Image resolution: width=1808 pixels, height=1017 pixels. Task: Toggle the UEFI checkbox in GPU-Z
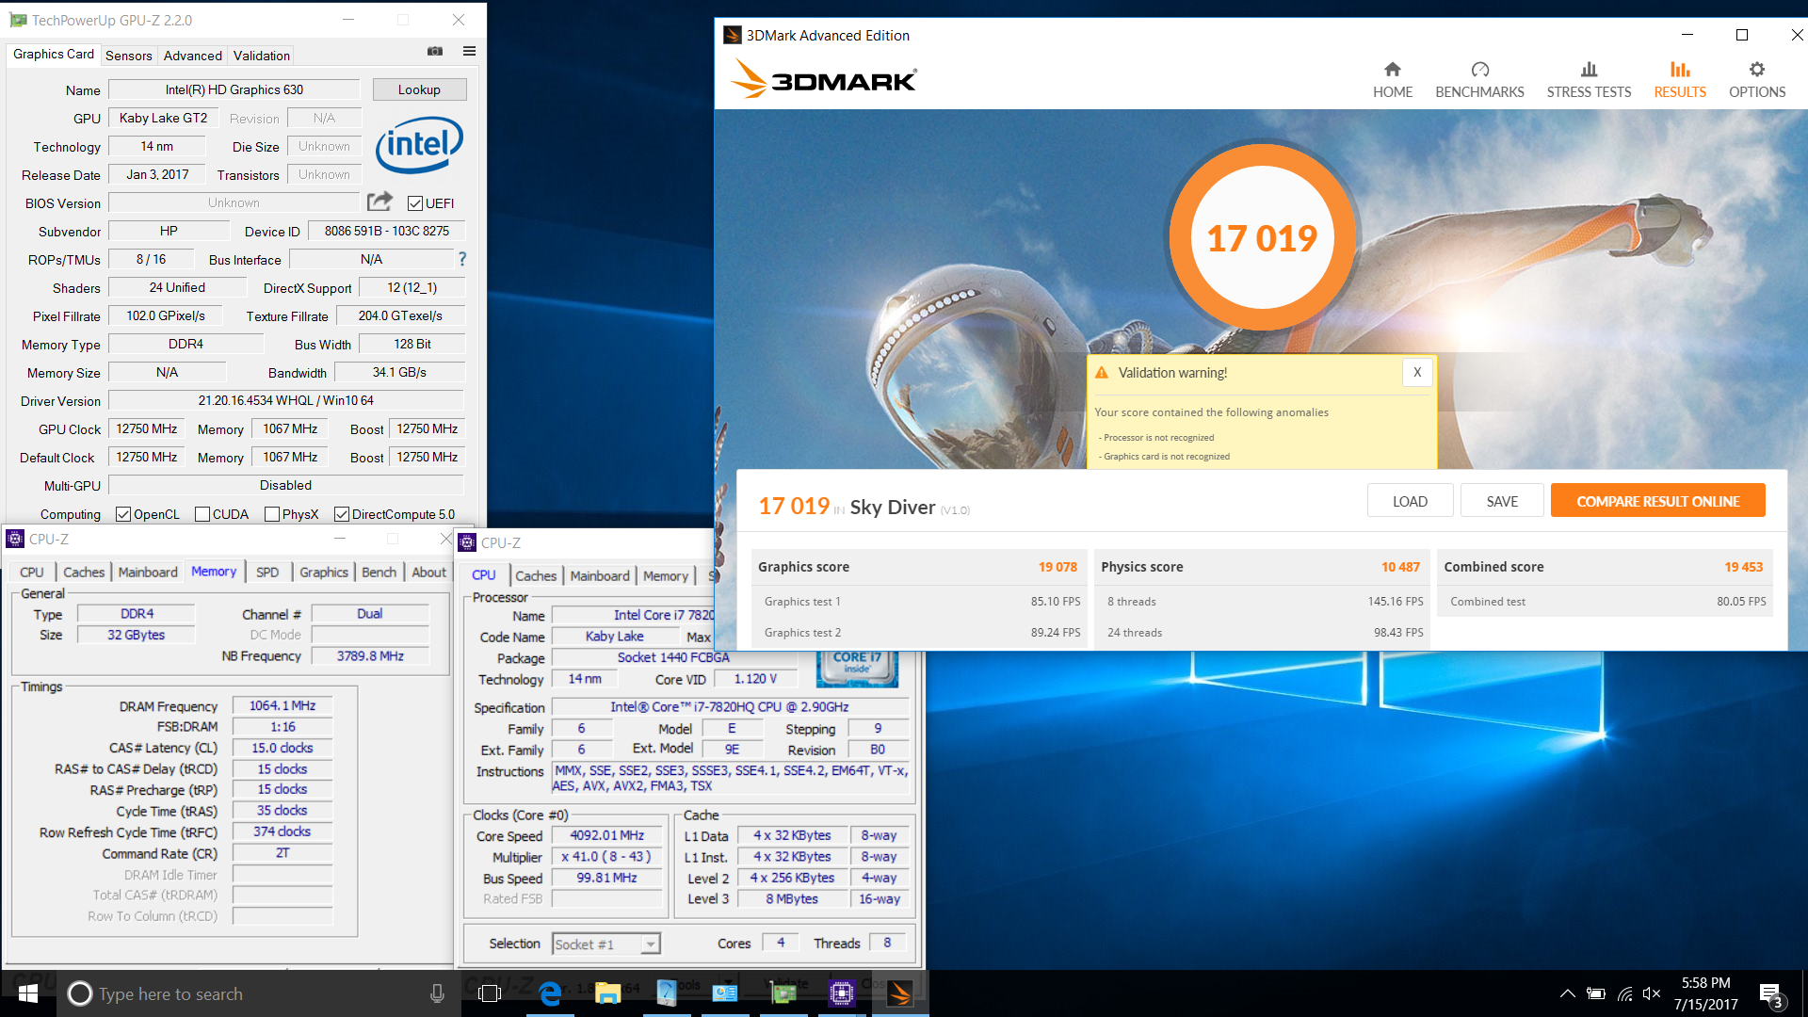pyautogui.click(x=415, y=203)
